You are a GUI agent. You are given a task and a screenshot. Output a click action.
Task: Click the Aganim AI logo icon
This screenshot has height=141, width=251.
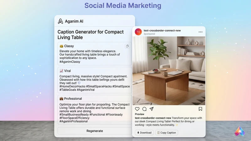click(x=60, y=21)
